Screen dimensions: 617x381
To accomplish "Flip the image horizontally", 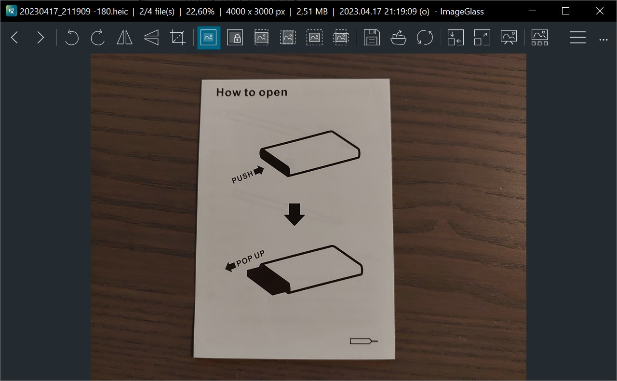I will (x=124, y=38).
